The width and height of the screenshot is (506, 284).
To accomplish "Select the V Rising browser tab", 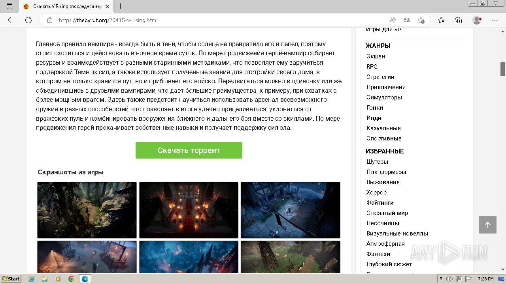I will coord(65,6).
